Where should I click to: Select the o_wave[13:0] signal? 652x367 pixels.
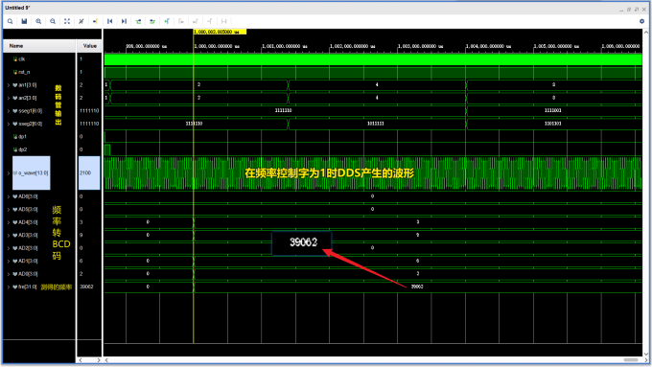pyautogui.click(x=32, y=172)
